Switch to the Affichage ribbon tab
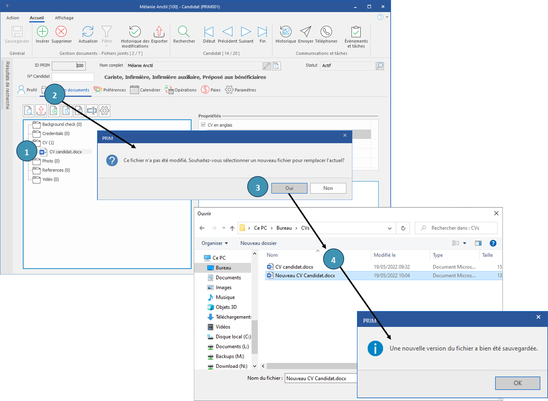The image size is (548, 401). pyautogui.click(x=64, y=18)
